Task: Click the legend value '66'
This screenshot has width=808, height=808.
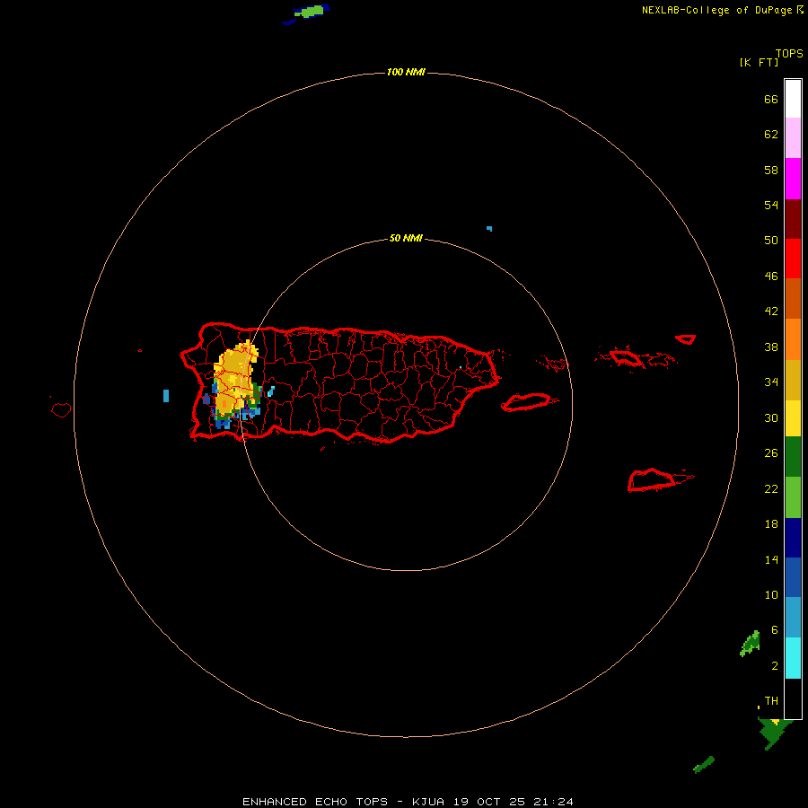Action: (x=771, y=100)
